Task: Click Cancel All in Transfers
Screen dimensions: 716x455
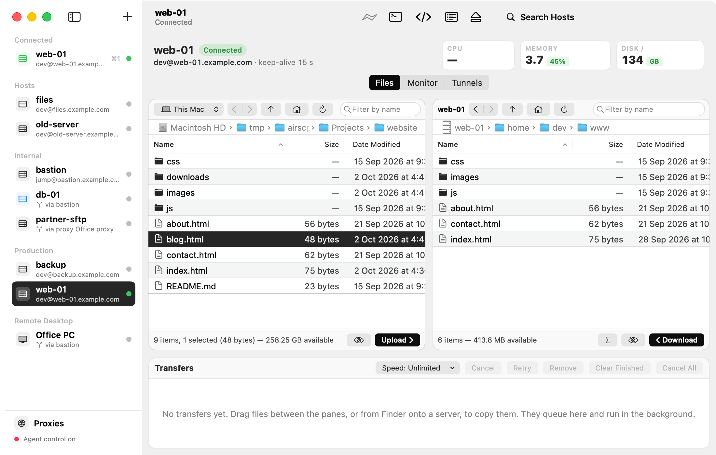Action: pos(679,368)
